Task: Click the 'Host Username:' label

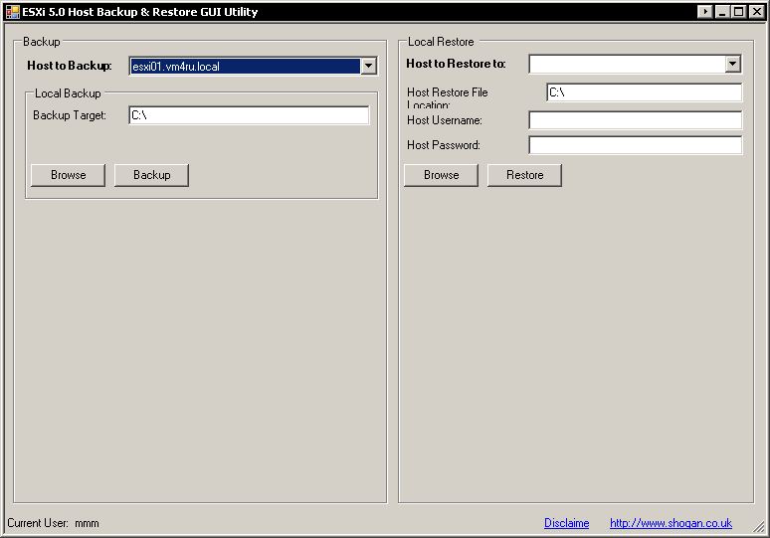Action: click(445, 120)
